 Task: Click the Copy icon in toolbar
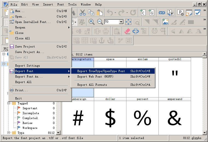[x=91, y=13]
